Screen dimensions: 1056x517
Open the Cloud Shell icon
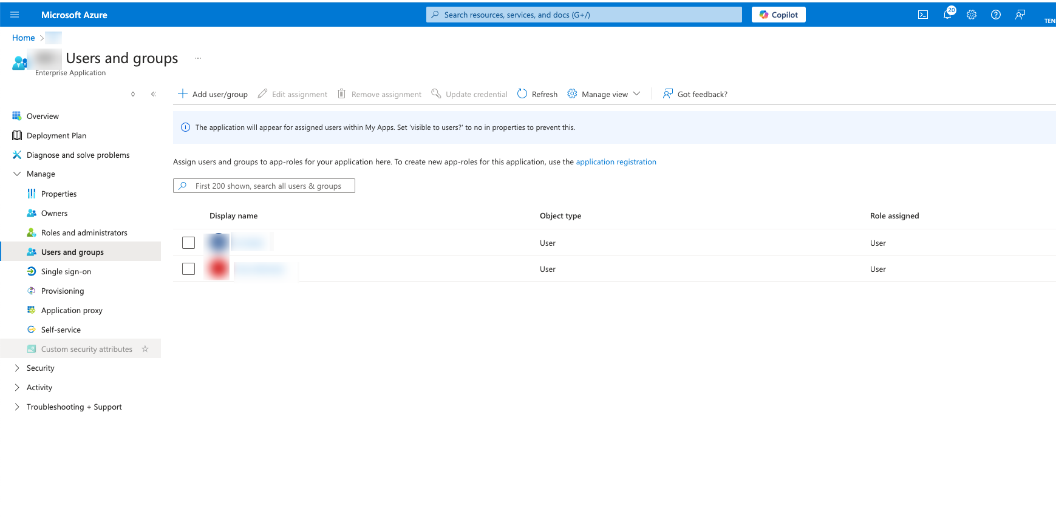coord(922,15)
